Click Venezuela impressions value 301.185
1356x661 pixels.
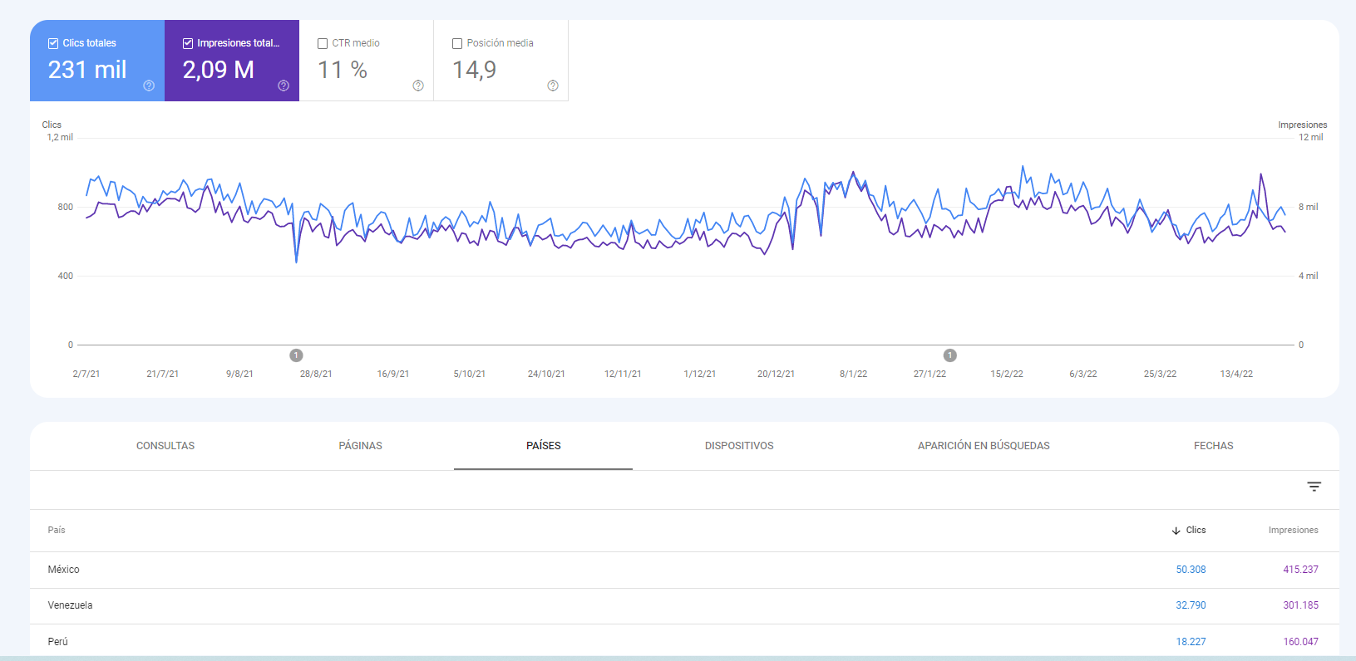[x=1300, y=605]
